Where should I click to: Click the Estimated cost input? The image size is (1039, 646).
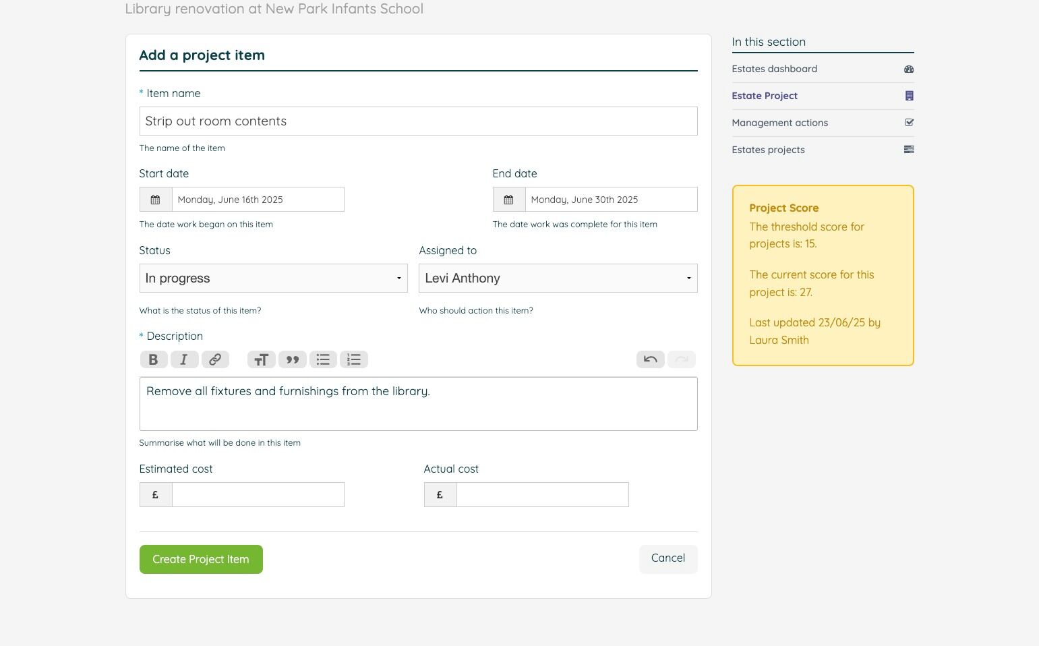(258, 495)
